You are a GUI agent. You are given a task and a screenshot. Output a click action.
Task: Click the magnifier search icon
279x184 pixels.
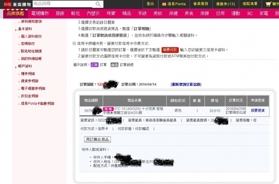(98, 4)
